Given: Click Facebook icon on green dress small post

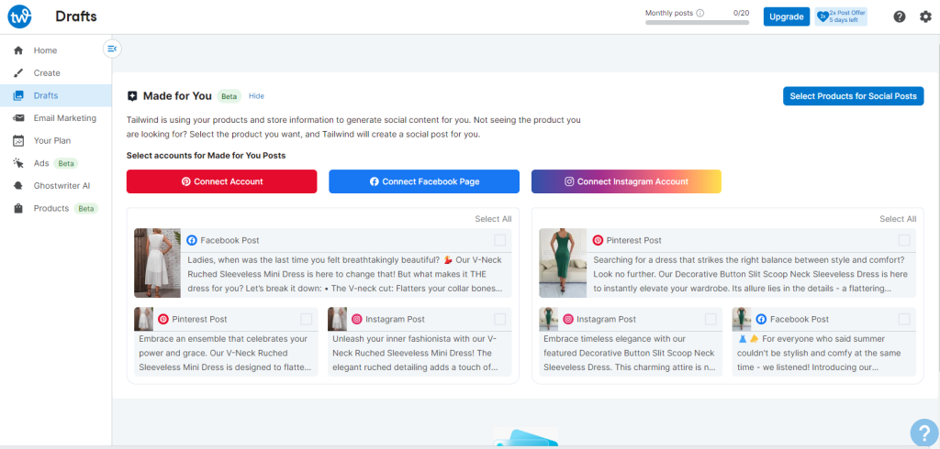Looking at the screenshot, I should pos(761,319).
